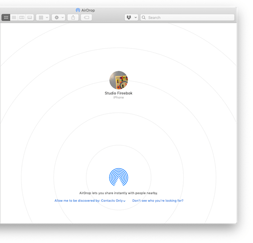Switch Finder to gallery view
The image size is (253, 243).
click(x=30, y=17)
